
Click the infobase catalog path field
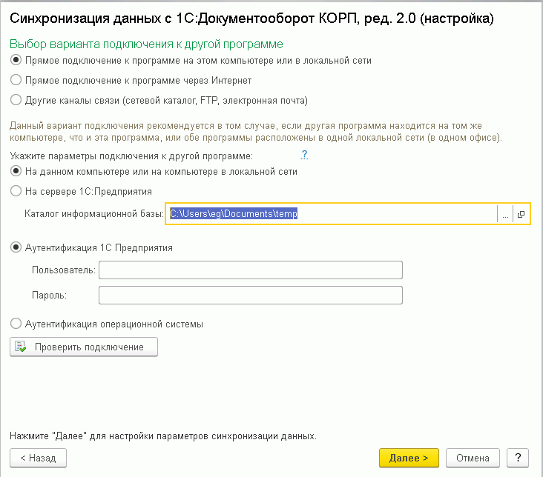coord(332,214)
